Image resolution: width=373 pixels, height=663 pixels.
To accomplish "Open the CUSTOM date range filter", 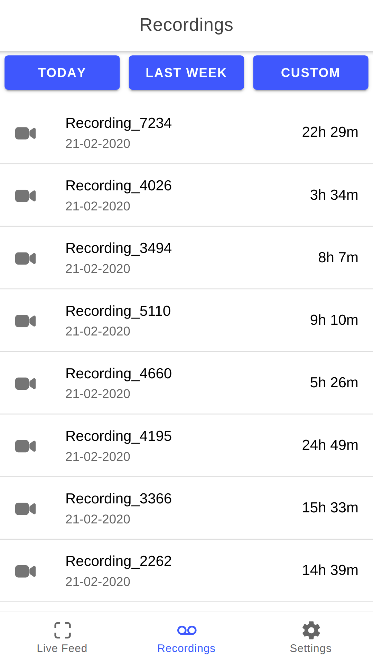I will 310,73.
